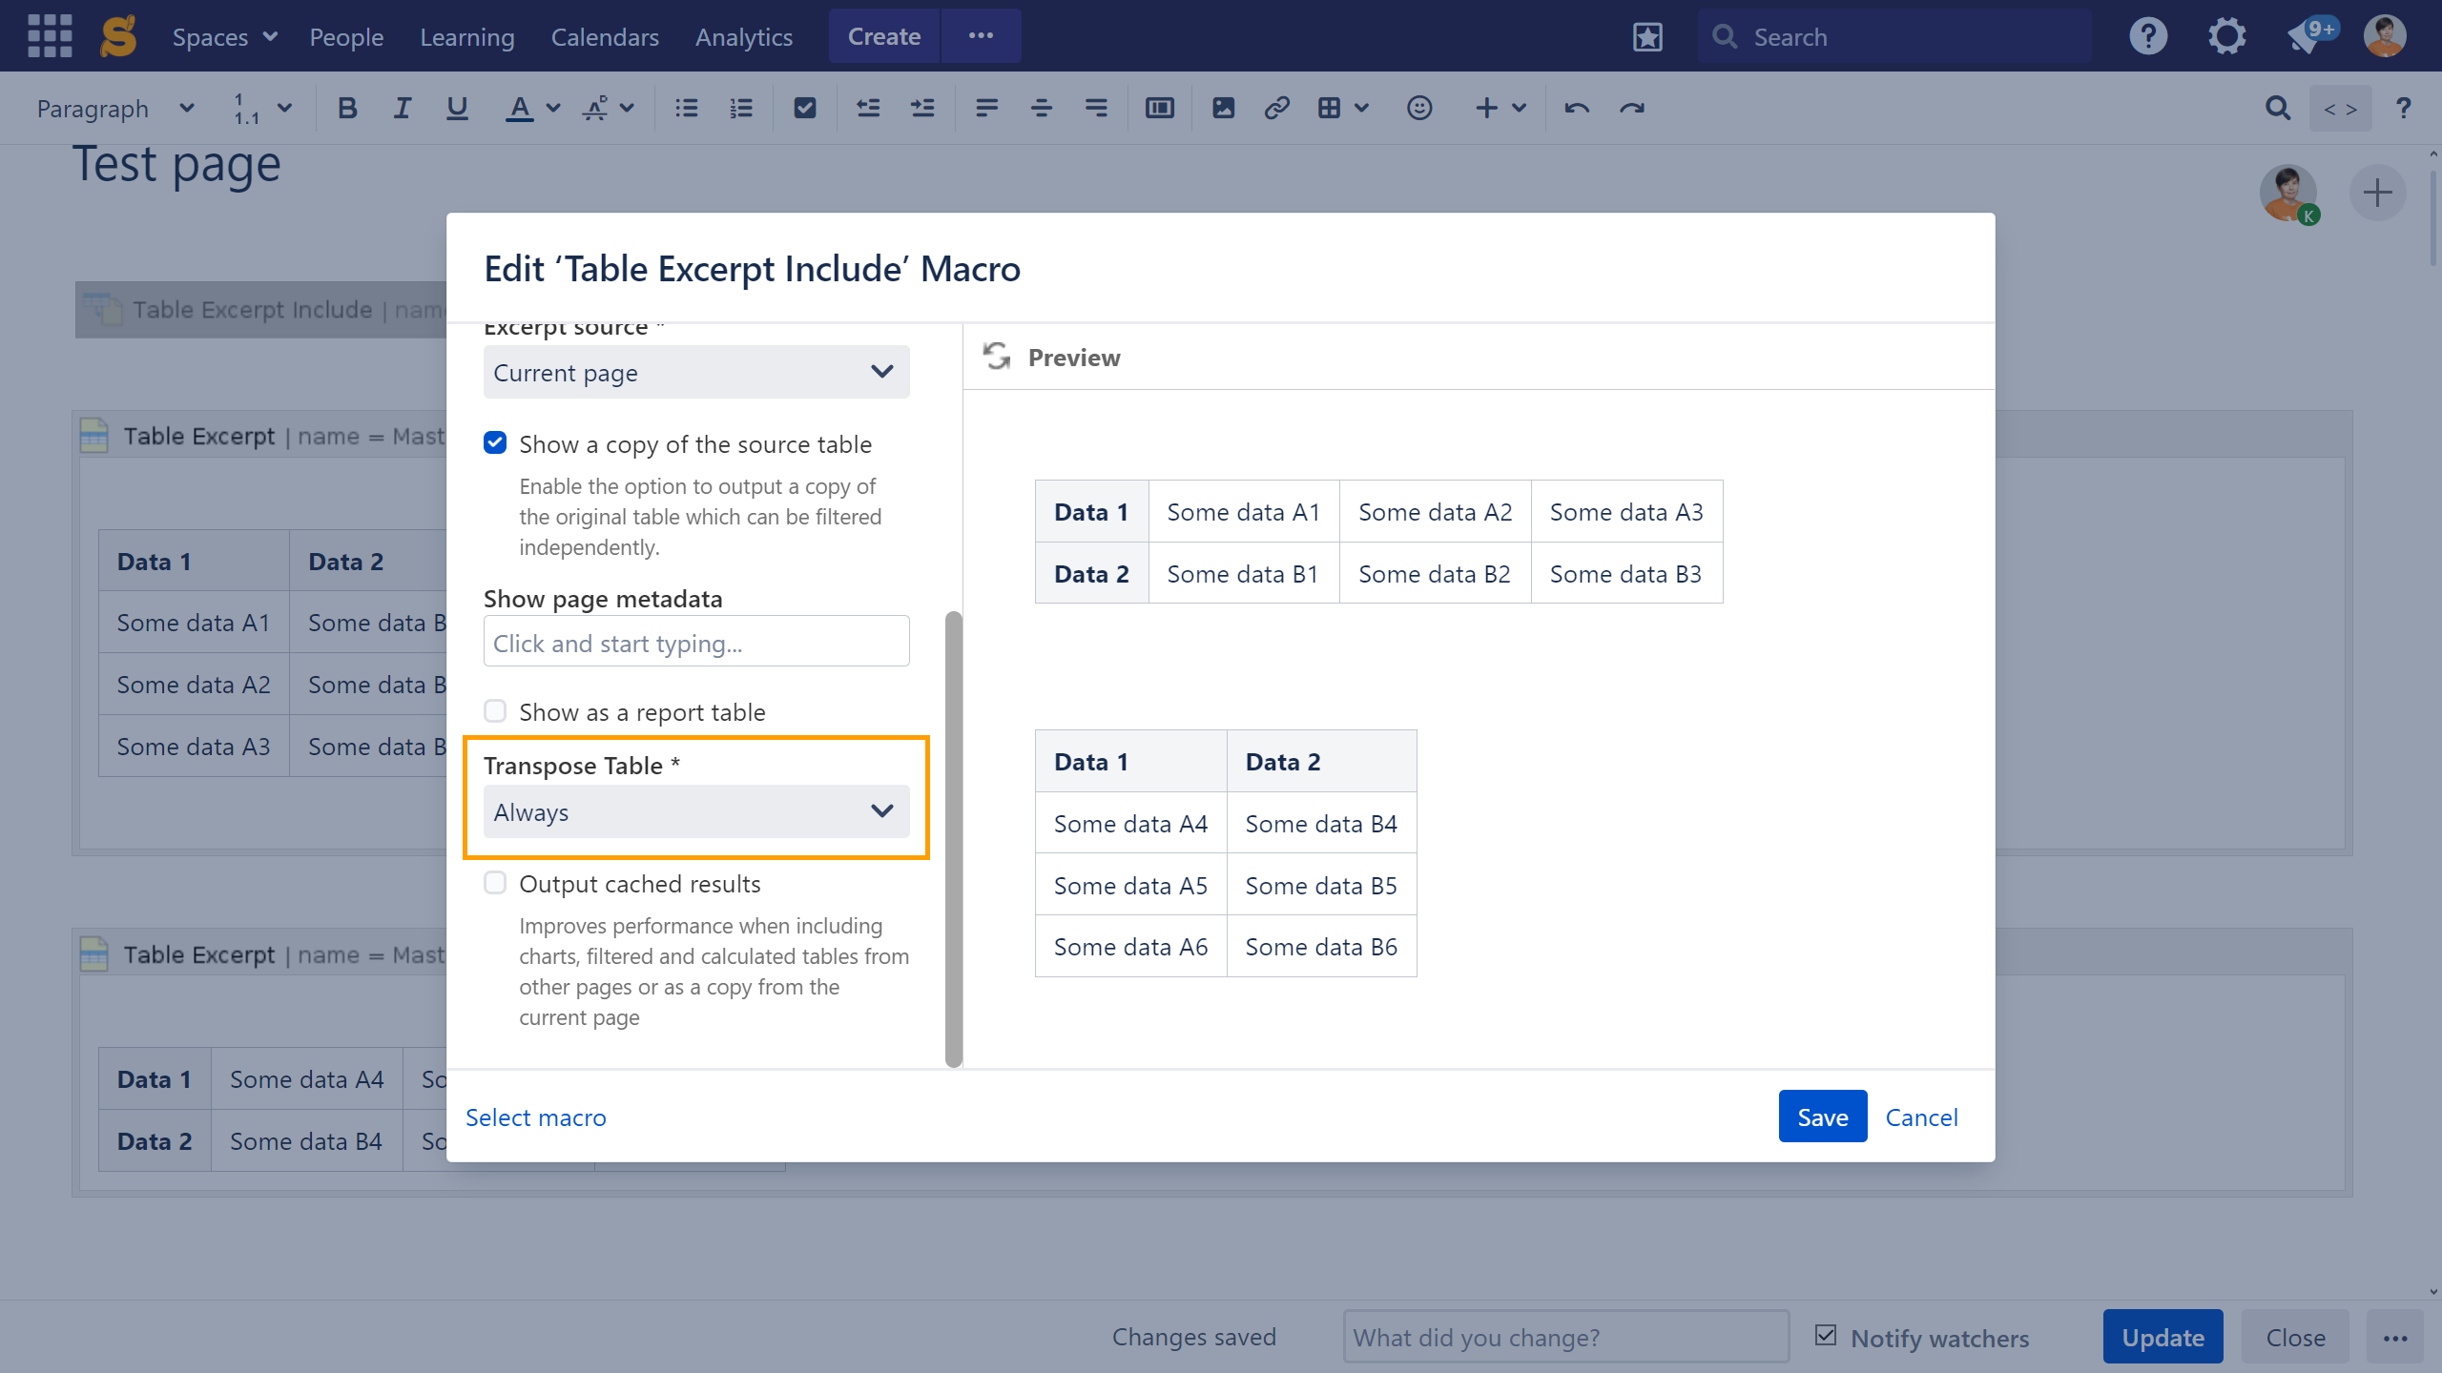This screenshot has width=2442, height=1373.
Task: Open the saved for later star icon
Action: 1647,37
